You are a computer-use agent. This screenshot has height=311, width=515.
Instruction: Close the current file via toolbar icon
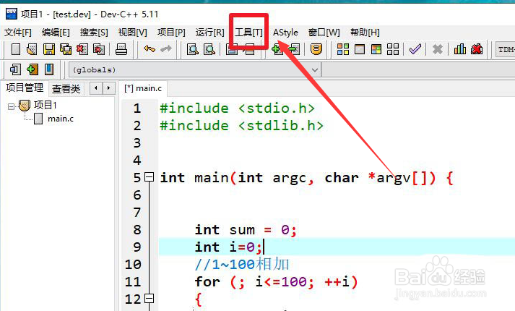[x=82, y=49]
